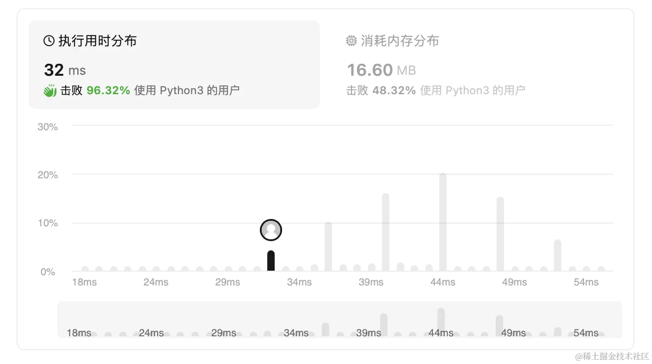Click the 16.60 MB memory value

pyautogui.click(x=381, y=70)
